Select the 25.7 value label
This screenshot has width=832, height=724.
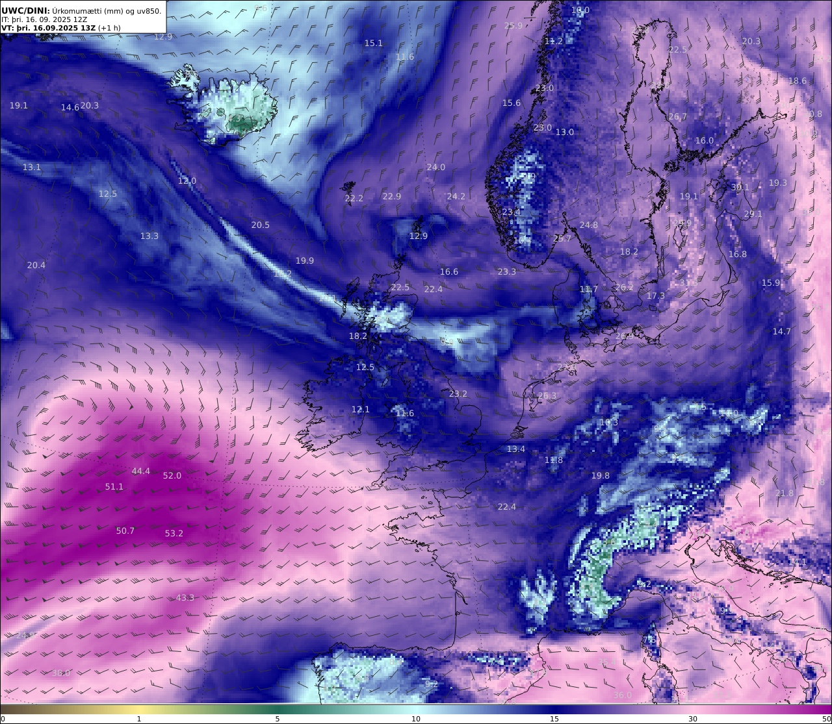562,238
